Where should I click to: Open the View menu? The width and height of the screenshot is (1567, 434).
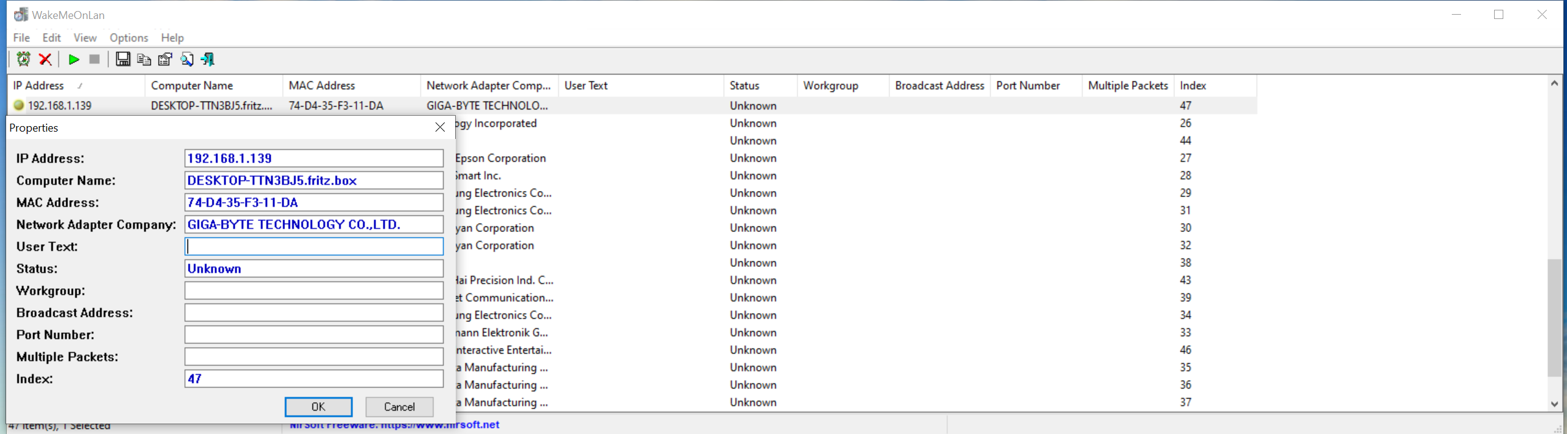coord(85,38)
